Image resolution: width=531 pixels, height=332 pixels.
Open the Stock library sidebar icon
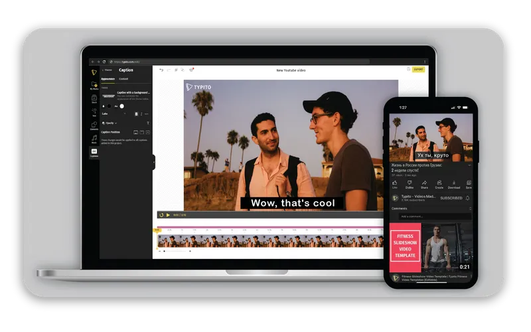click(x=94, y=99)
